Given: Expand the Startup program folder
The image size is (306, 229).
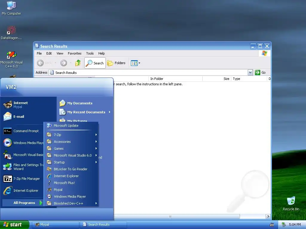Looking at the screenshot, I should pyautogui.click(x=72, y=162).
